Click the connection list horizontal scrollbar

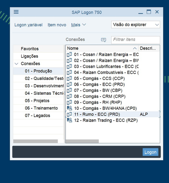[x=82, y=141]
